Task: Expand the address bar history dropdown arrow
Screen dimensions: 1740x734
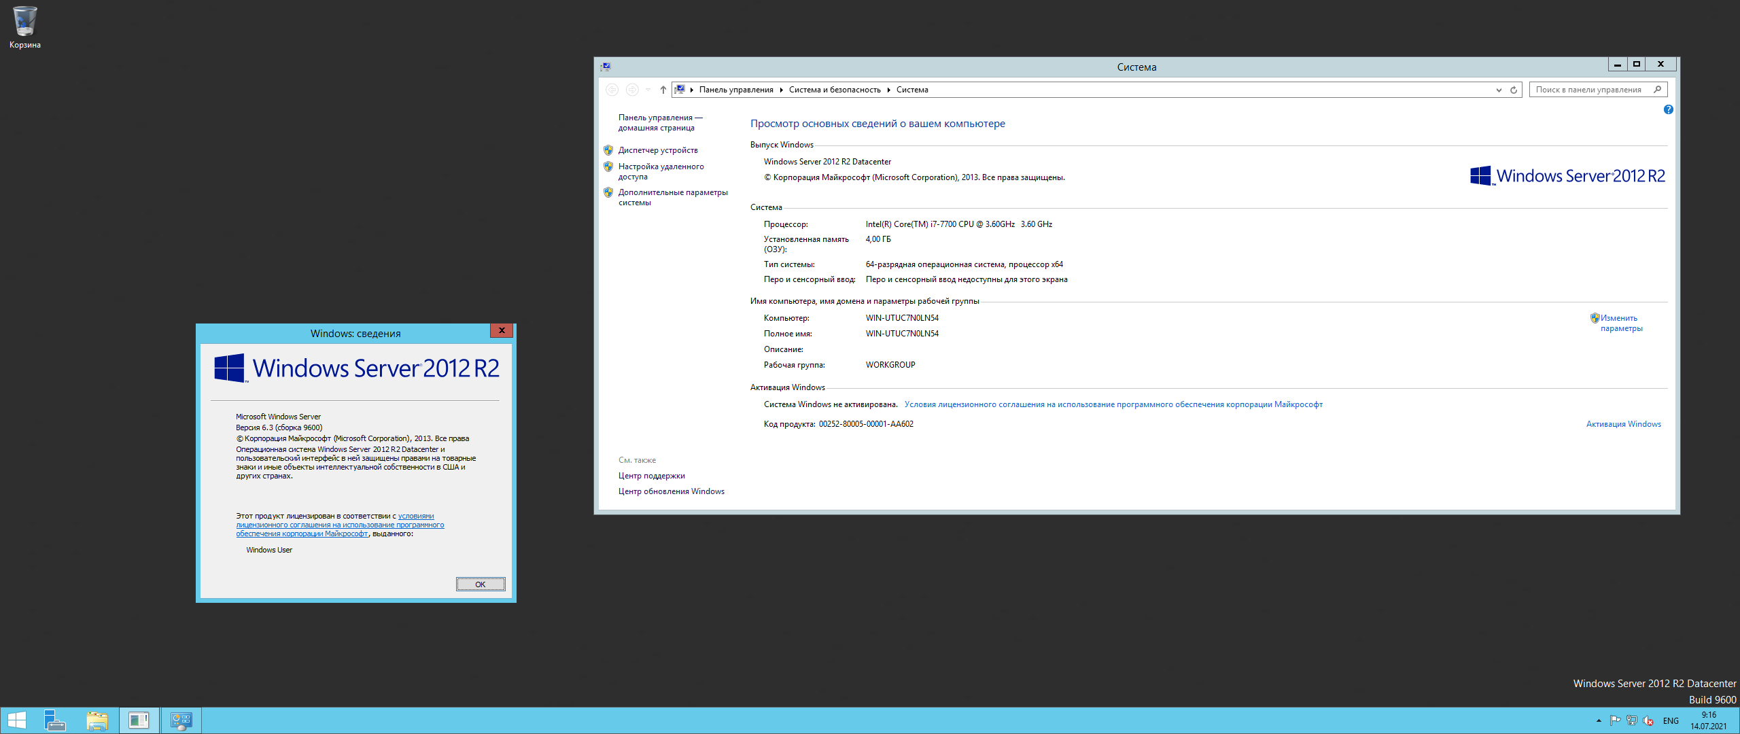Action: click(x=1499, y=90)
